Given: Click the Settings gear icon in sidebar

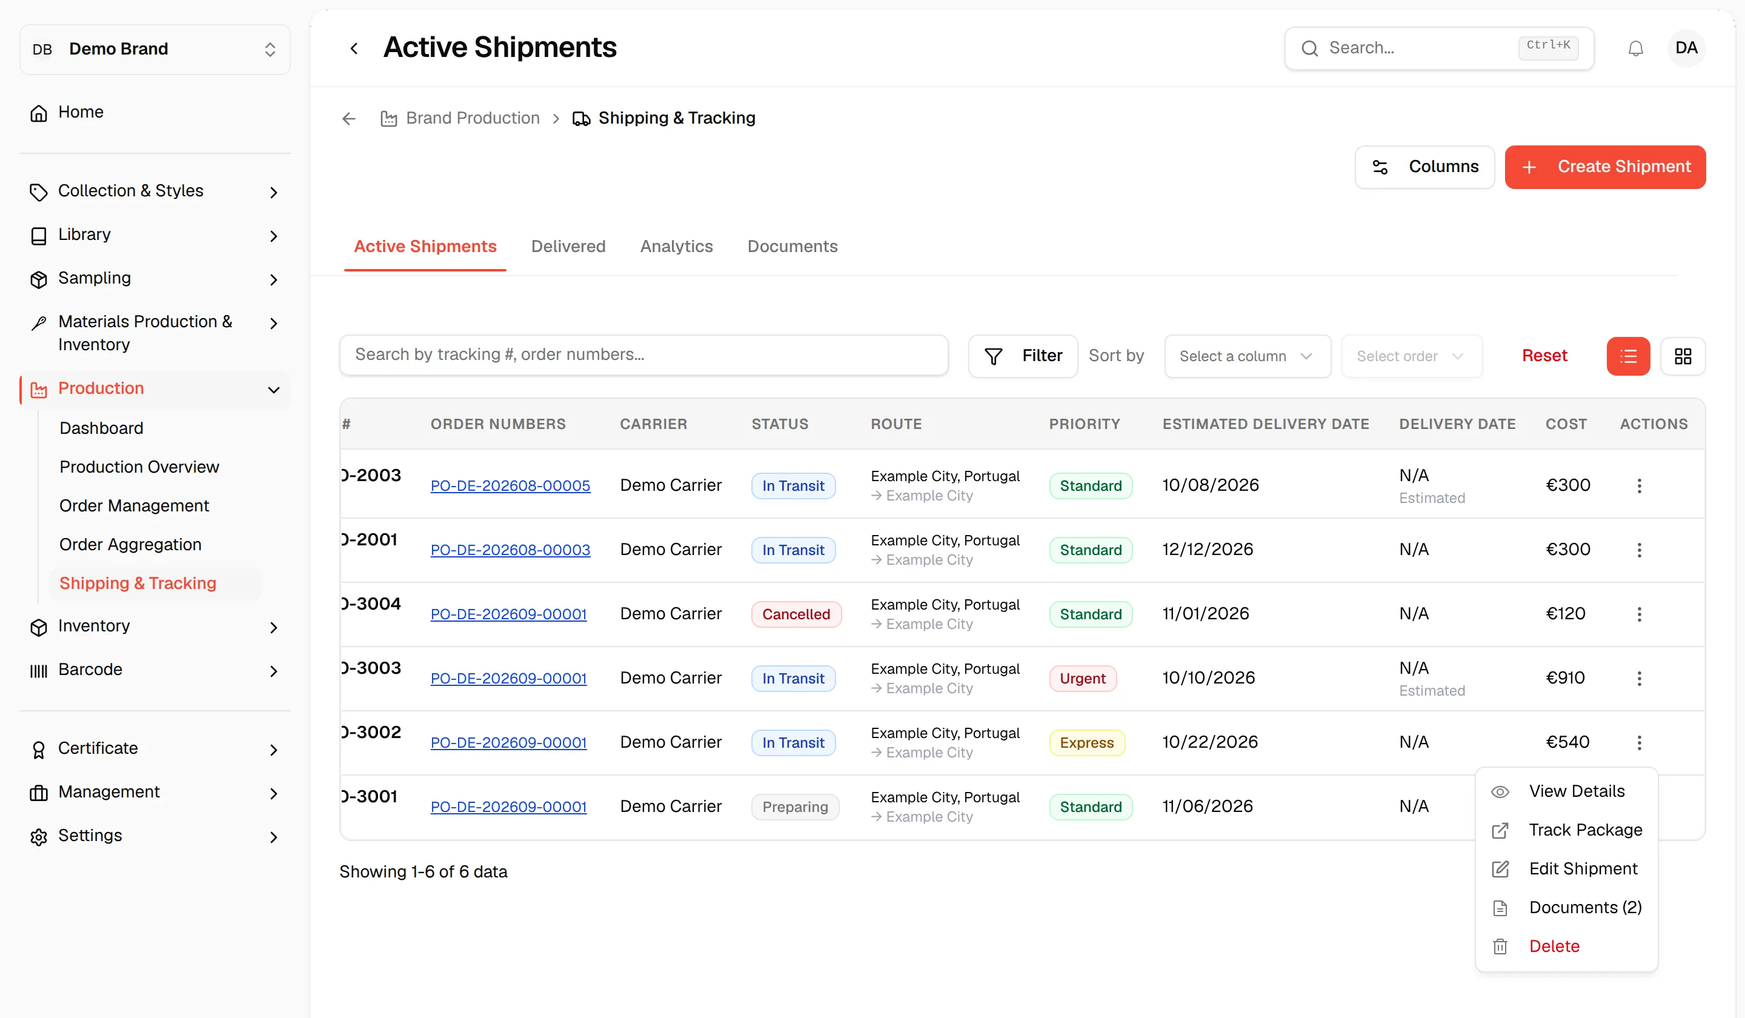Looking at the screenshot, I should click(39, 837).
